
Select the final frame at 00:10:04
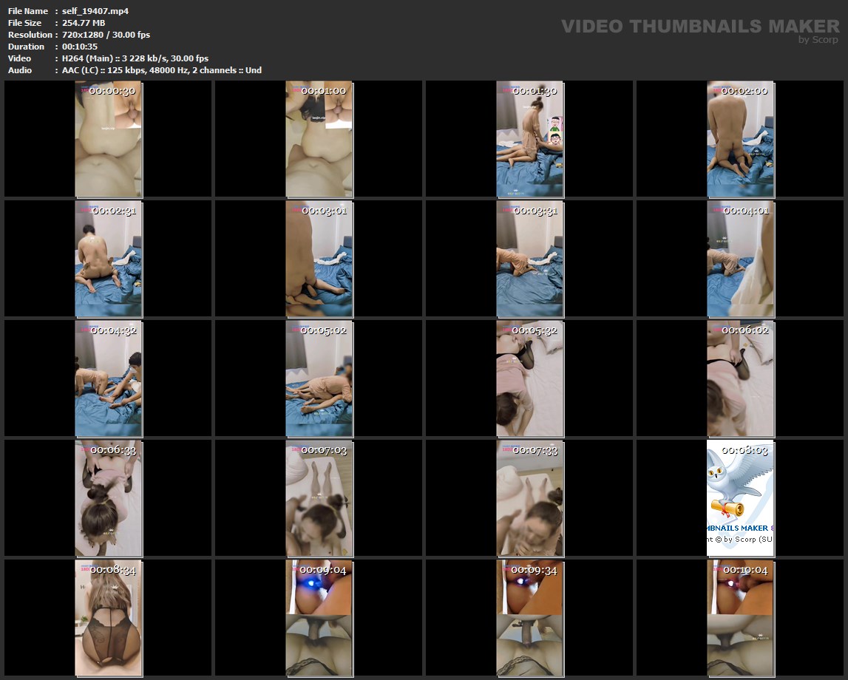click(740, 618)
